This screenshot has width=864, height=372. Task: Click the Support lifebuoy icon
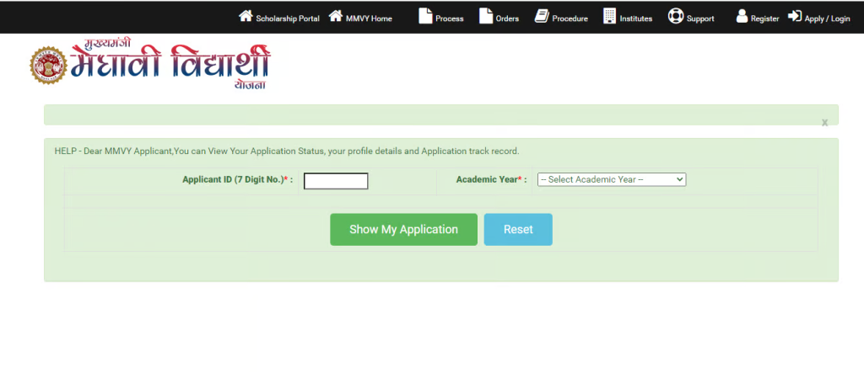(x=676, y=16)
